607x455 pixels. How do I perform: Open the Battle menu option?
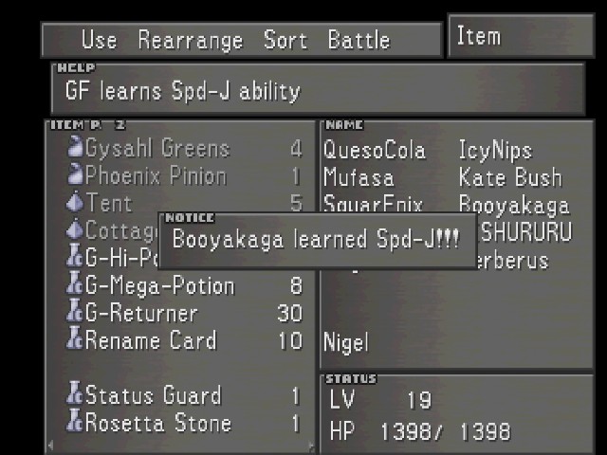pyautogui.click(x=359, y=40)
